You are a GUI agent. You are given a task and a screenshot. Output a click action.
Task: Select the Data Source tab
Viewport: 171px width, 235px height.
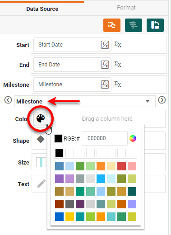click(42, 9)
